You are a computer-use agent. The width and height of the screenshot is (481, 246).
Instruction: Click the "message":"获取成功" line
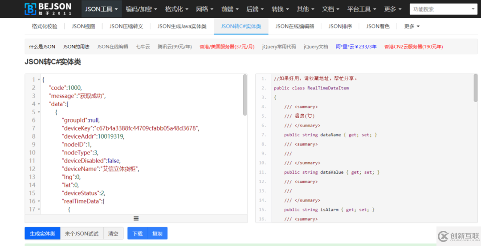(77, 96)
